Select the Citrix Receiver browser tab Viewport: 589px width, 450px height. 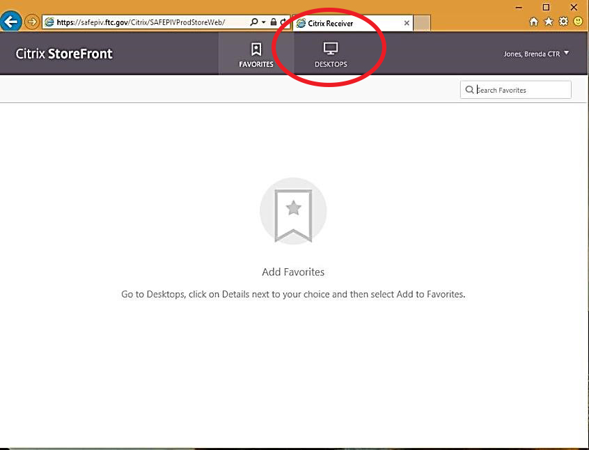pyautogui.click(x=352, y=23)
